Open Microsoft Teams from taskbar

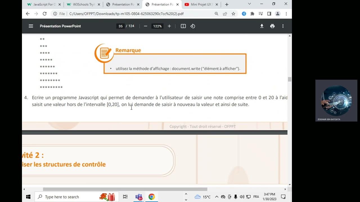(x=139, y=197)
